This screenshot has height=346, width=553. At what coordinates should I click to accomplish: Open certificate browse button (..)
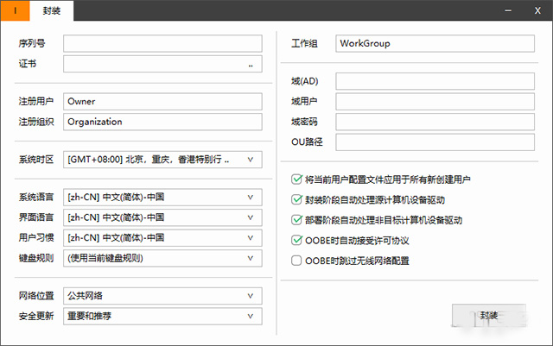(x=251, y=65)
